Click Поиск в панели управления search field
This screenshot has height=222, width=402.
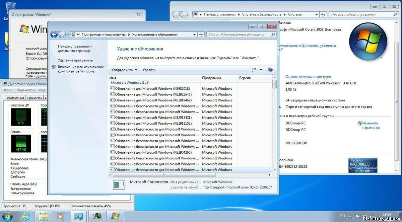(363, 14)
